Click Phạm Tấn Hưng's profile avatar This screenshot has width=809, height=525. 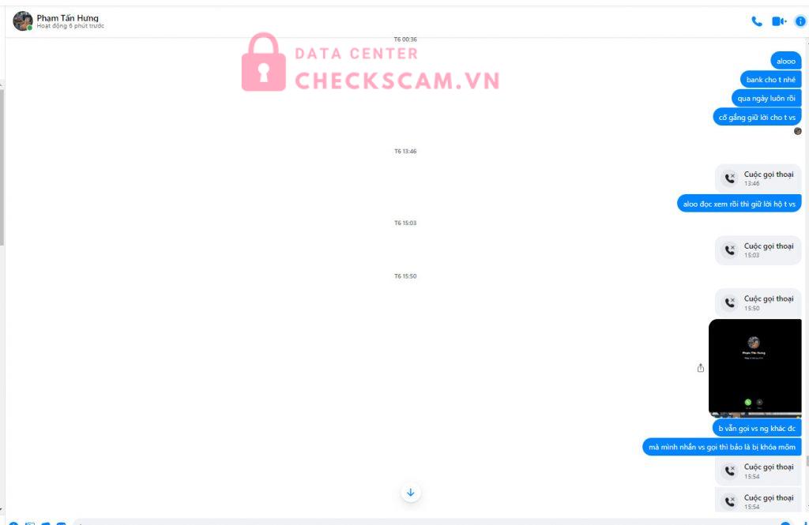click(23, 21)
